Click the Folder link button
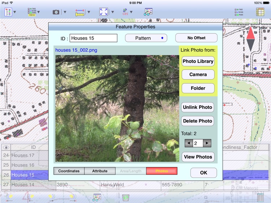The height and width of the screenshot is (203, 271). click(198, 88)
